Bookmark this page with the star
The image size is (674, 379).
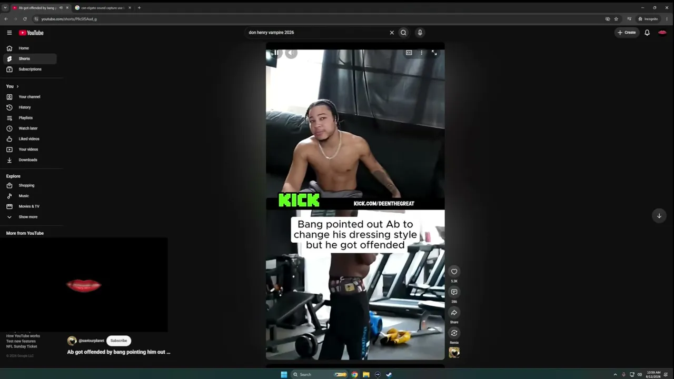(x=616, y=19)
